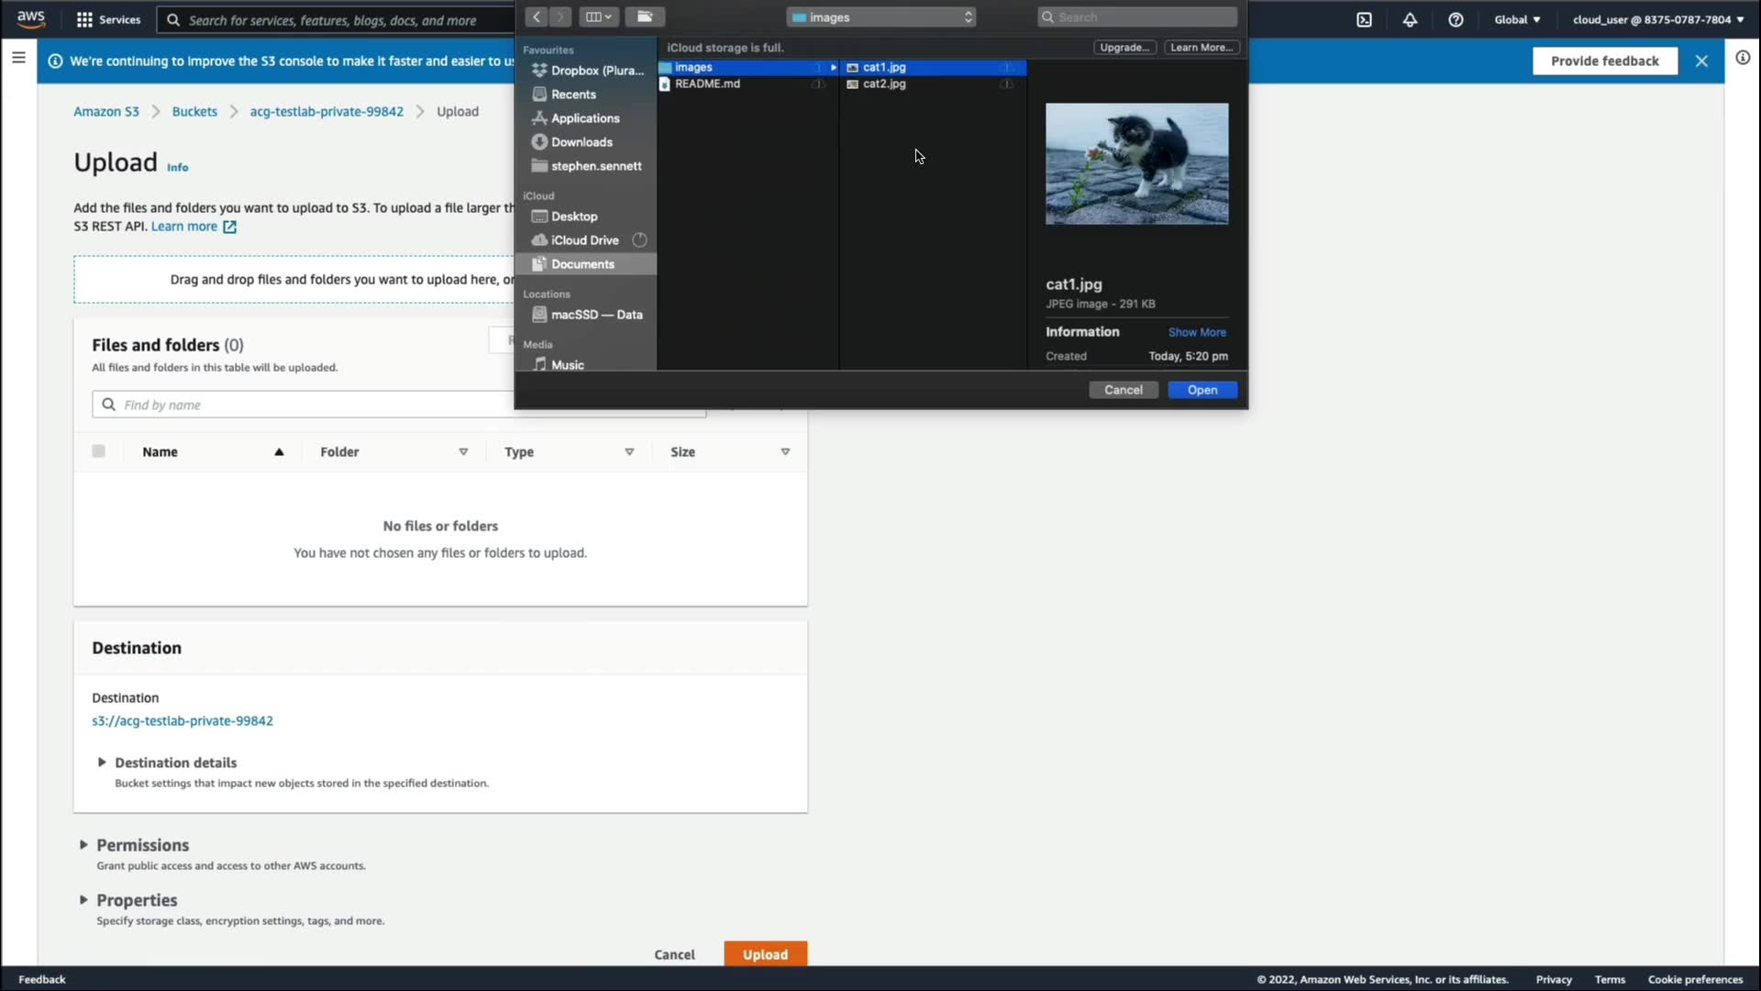The height and width of the screenshot is (991, 1761).
Task: Click the new folder group button in file dialog
Action: tap(645, 17)
